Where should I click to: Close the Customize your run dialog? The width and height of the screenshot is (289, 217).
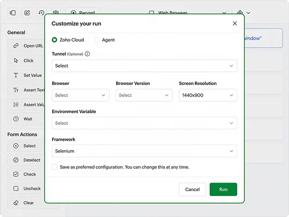pos(234,23)
